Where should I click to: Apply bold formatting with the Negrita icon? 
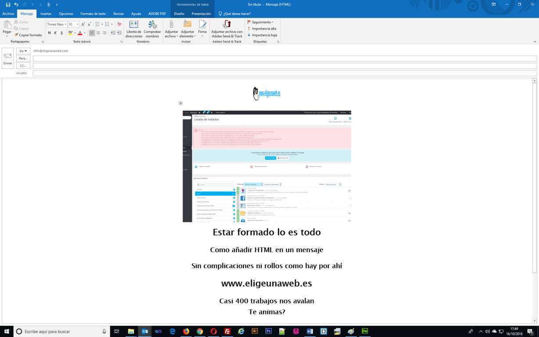point(49,32)
